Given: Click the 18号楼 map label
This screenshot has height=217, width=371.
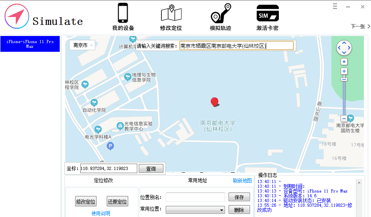Looking at the screenshot, I should [329, 144].
